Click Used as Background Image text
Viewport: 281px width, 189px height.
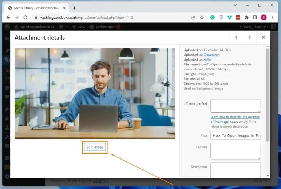click(203, 89)
